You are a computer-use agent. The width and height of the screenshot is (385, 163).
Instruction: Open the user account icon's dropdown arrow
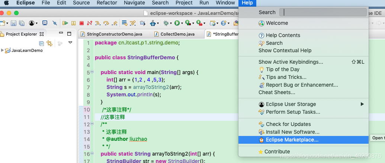pyautogui.click(x=36, y=23)
